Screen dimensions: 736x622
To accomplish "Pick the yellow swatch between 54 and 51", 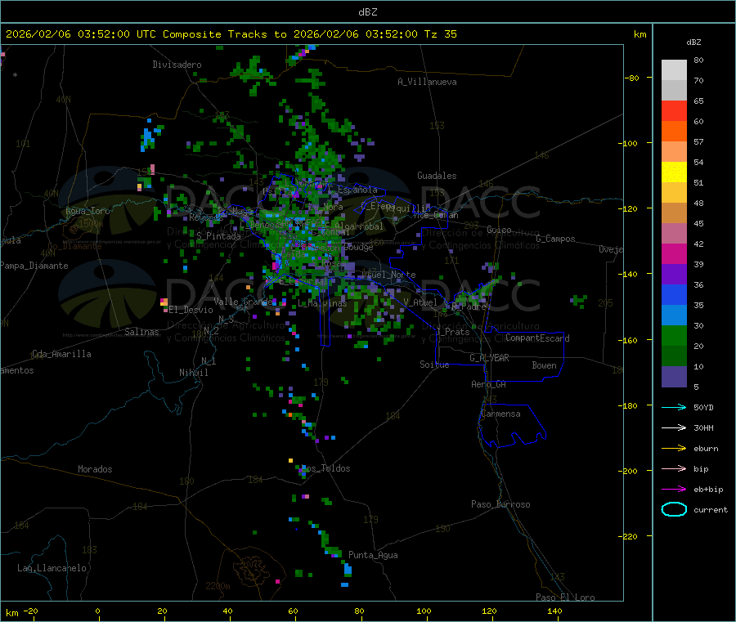I will 674,172.
